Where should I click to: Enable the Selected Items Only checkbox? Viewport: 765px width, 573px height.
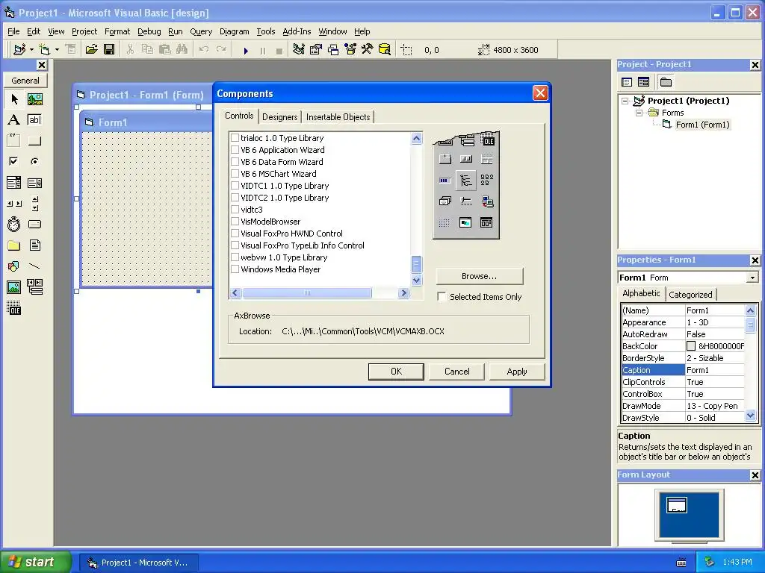[442, 297]
